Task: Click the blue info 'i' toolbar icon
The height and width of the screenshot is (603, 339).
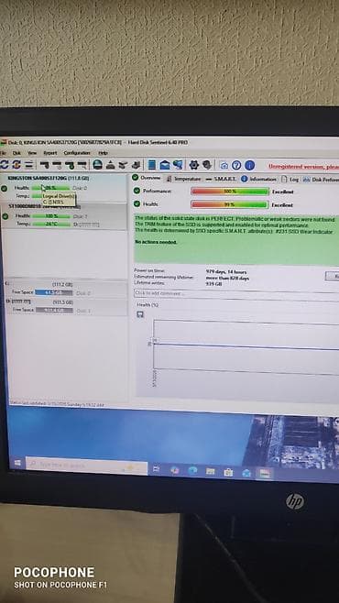Action: (x=249, y=165)
